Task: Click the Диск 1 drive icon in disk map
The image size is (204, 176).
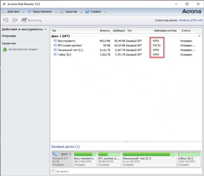Action: coord(55,154)
